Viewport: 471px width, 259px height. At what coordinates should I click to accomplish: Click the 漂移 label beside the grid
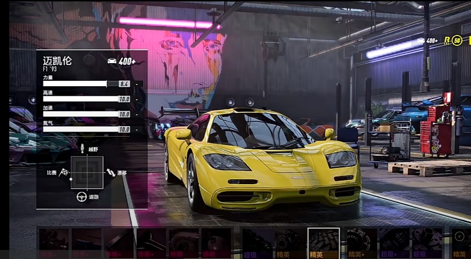[122, 173]
